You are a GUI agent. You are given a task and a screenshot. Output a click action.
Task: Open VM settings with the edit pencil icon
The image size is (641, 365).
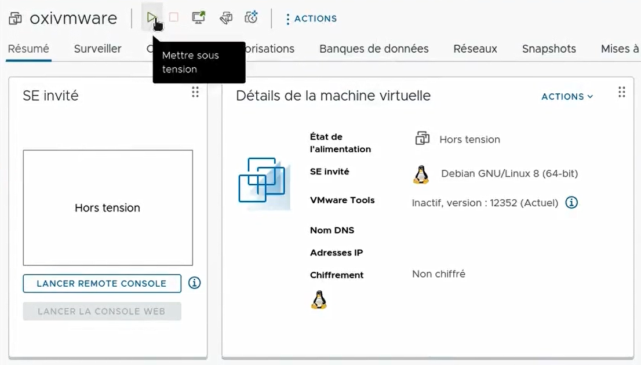click(225, 17)
